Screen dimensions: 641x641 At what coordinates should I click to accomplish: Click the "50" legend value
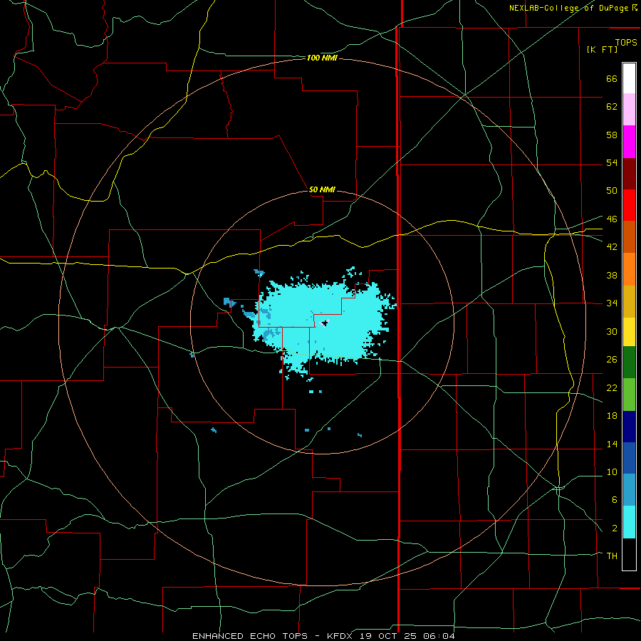pos(612,191)
